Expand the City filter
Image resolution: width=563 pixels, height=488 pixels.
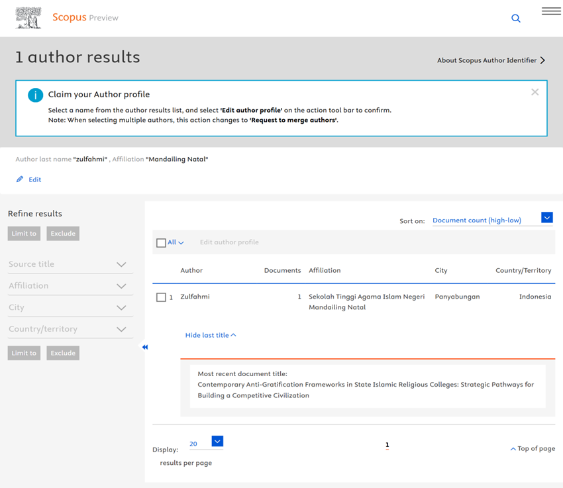pos(121,308)
